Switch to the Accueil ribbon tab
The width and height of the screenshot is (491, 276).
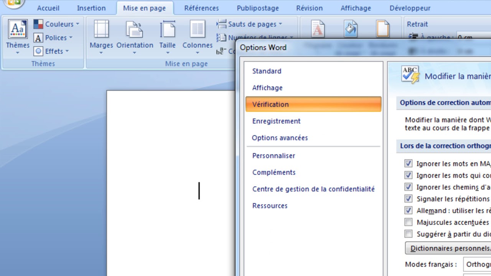48,8
